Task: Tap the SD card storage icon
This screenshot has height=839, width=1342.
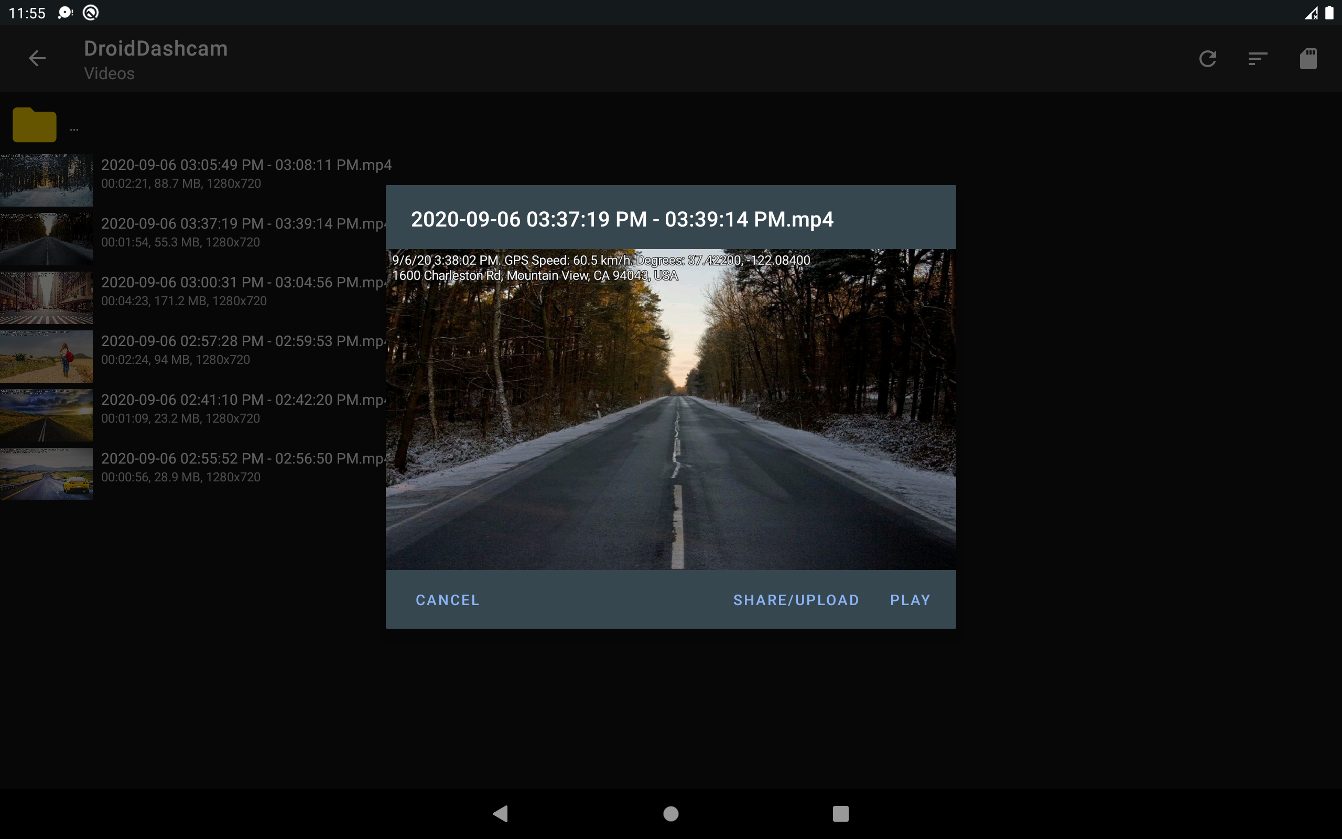Action: click(1307, 58)
